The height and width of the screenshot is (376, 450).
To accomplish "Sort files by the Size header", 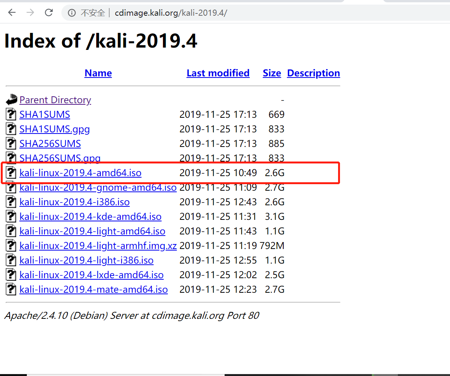I will (272, 73).
